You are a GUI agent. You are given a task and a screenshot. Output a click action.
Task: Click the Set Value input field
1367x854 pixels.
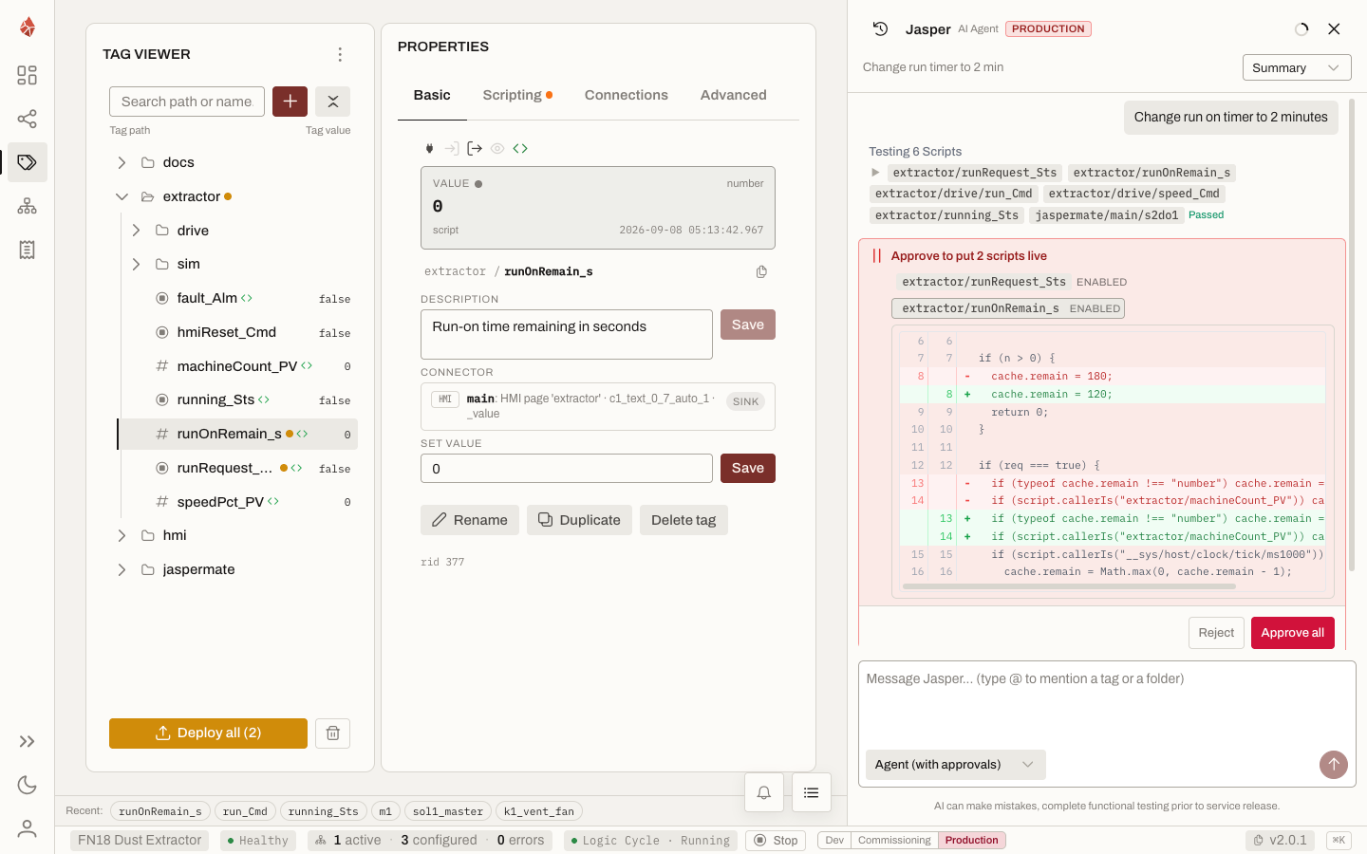tap(567, 469)
